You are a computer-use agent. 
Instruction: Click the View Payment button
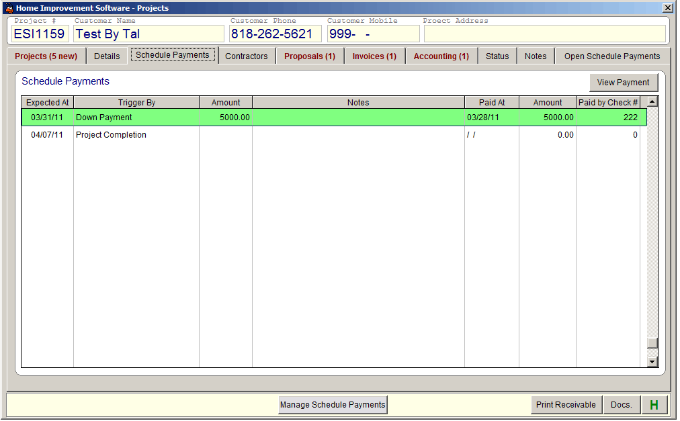[x=623, y=83]
